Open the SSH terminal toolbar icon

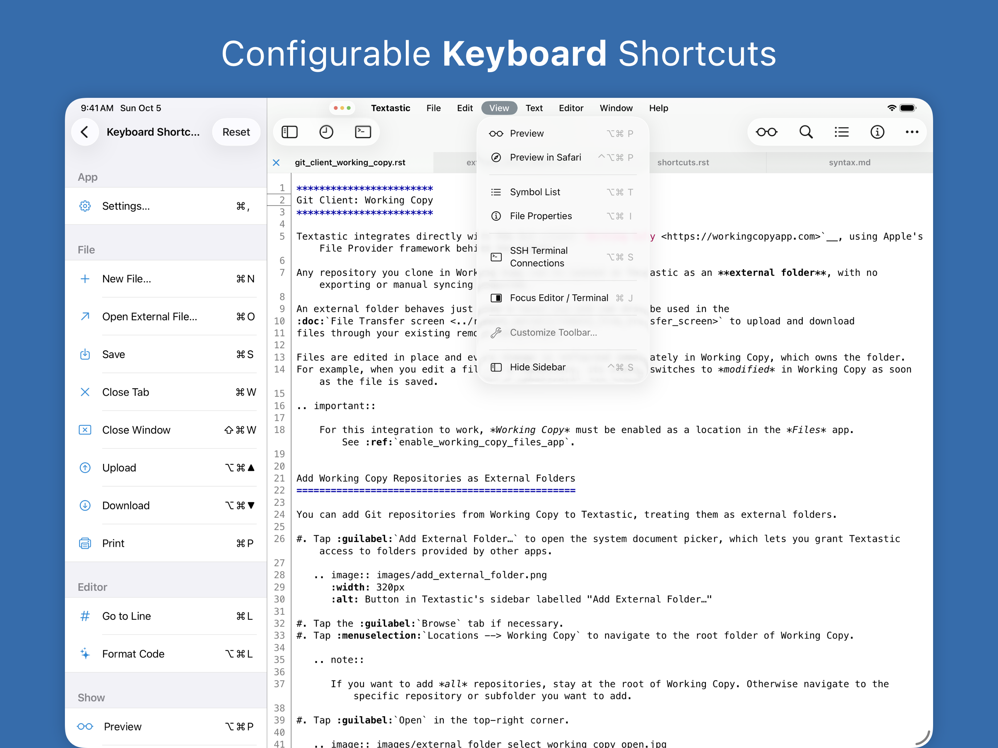(x=363, y=132)
